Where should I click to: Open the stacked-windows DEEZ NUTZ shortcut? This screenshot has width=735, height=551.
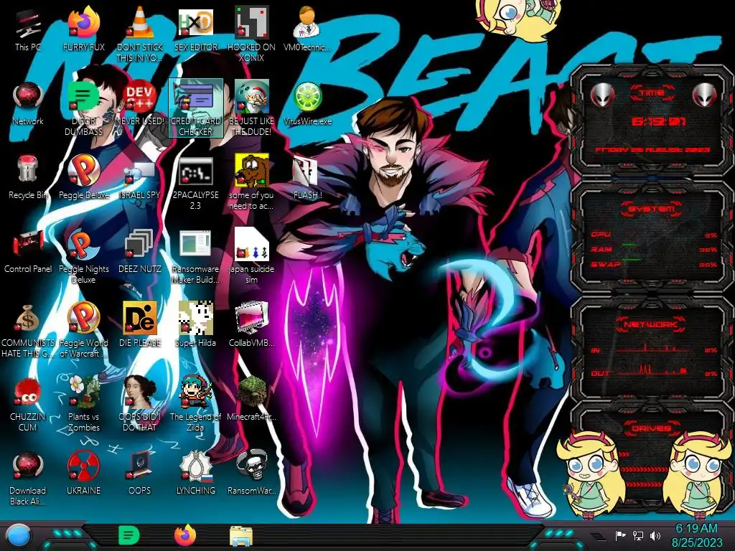pyautogui.click(x=140, y=252)
